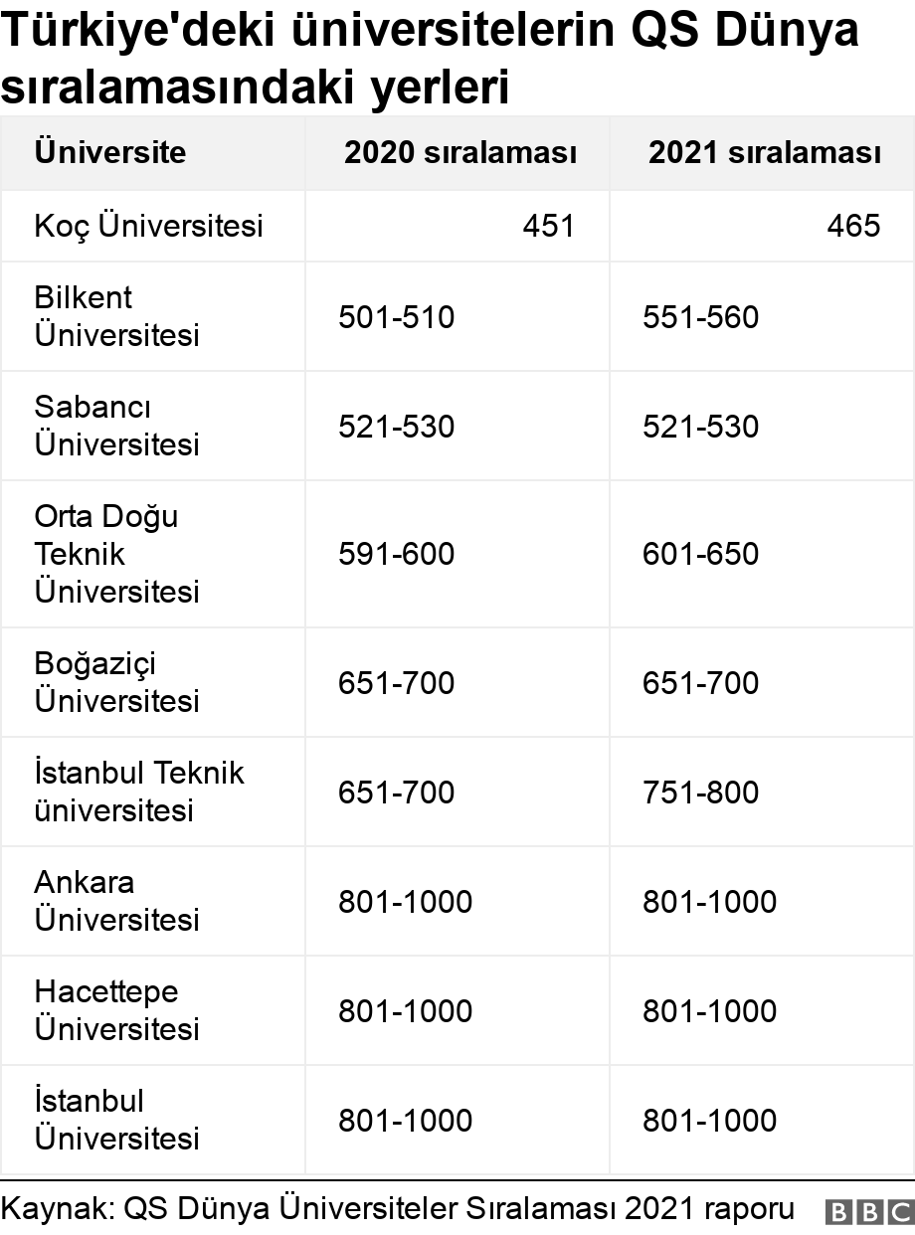This screenshot has height=1235, width=915.
Task: Click the 751-800 ranking cell
Action: 701,793
